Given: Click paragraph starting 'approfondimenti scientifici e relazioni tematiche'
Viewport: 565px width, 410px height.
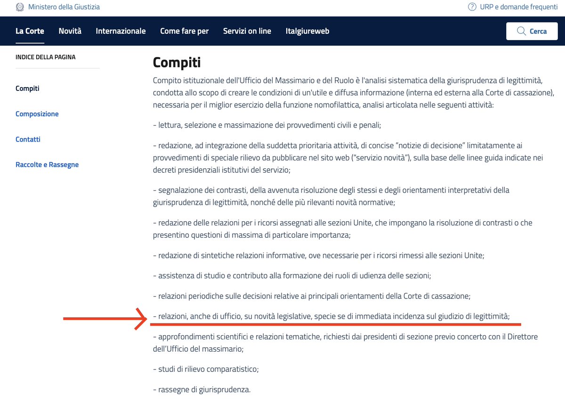Looking at the screenshot, I should 345,343.
